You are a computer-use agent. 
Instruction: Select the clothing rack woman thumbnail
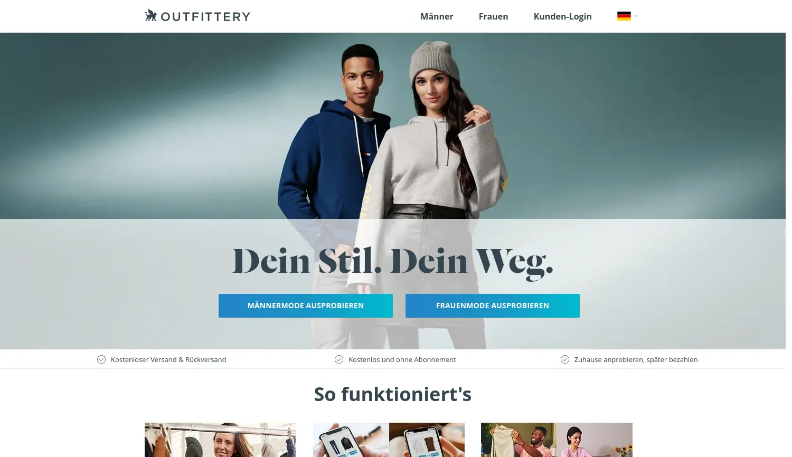220,440
